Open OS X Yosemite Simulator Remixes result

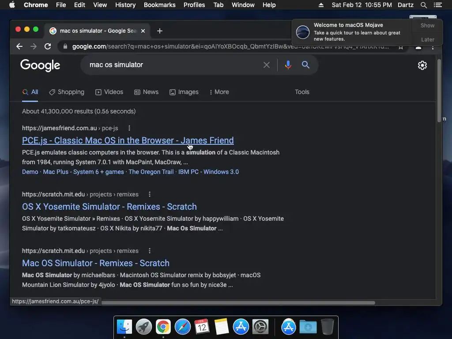coord(109,207)
